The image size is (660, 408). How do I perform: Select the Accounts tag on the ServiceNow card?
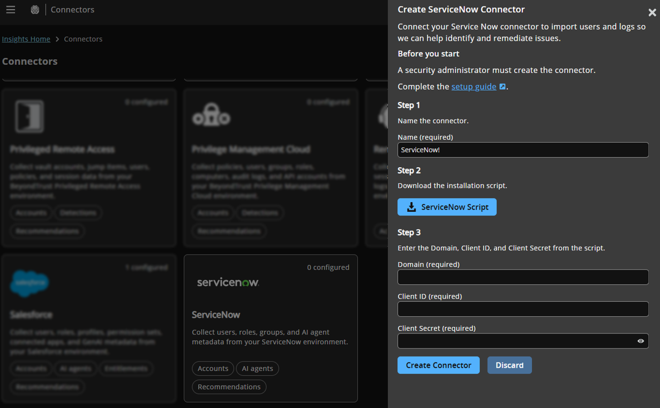213,368
